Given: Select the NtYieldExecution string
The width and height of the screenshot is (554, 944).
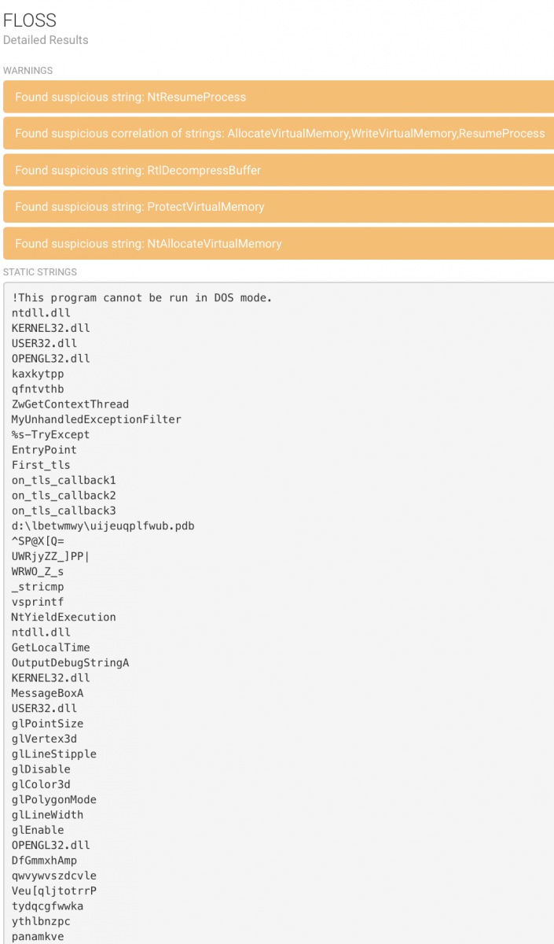Looking at the screenshot, I should pyautogui.click(x=64, y=617).
